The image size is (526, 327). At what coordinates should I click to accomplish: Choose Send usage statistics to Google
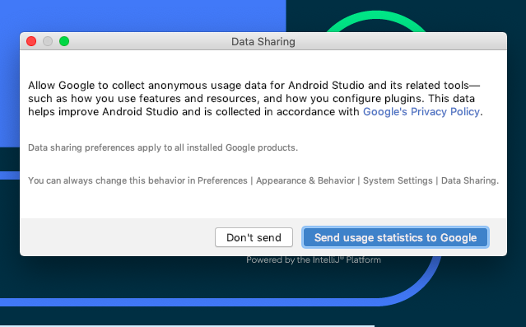click(395, 237)
